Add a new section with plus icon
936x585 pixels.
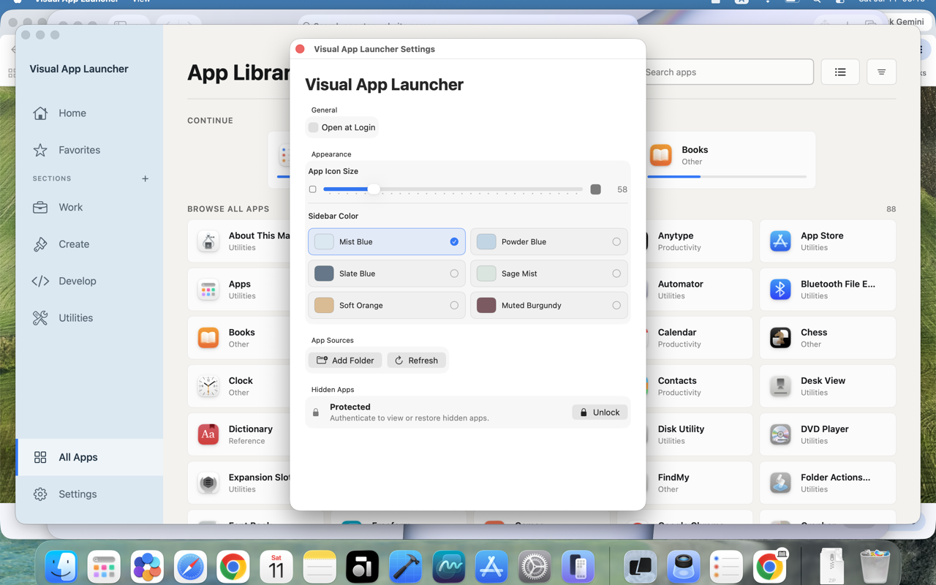pos(145,178)
